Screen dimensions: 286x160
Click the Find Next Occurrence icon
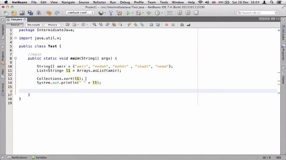107,25
